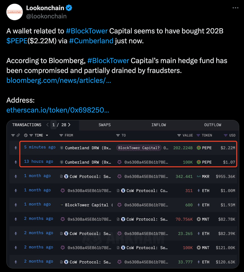The width and height of the screenshot is (244, 272).
Task: Switch to the SWAPS tab
Action: click(x=105, y=125)
